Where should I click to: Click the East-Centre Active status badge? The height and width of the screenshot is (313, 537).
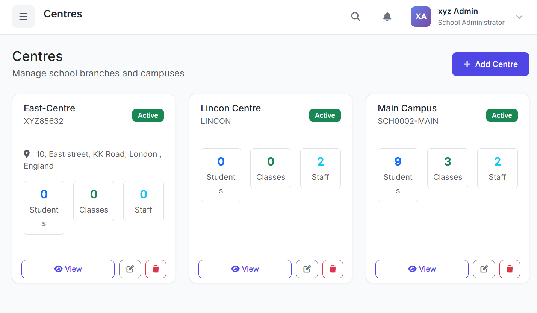tap(148, 115)
